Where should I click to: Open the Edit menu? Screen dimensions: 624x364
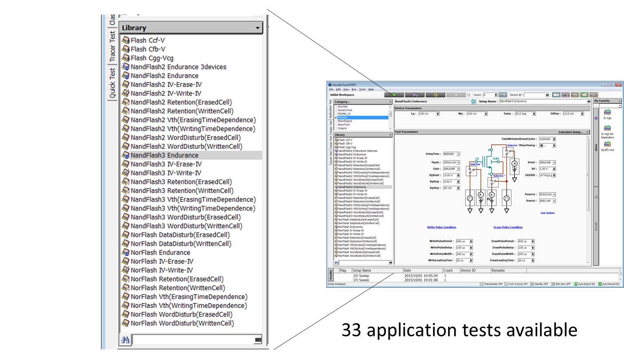338,89
